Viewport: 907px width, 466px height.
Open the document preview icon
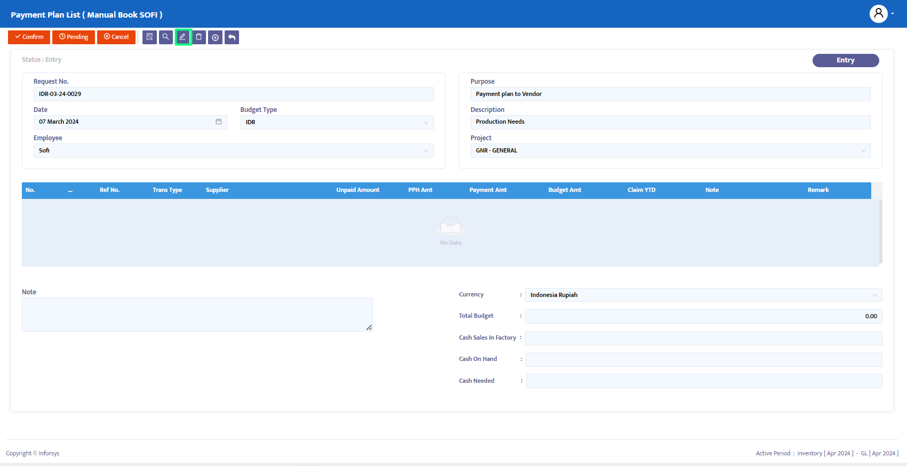[x=149, y=37]
